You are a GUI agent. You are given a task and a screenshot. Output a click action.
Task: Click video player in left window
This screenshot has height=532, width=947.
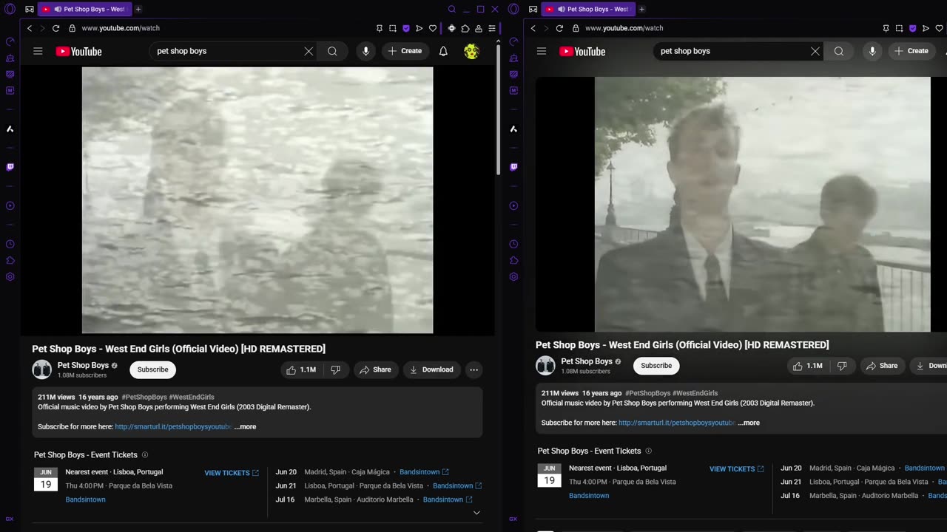257,200
